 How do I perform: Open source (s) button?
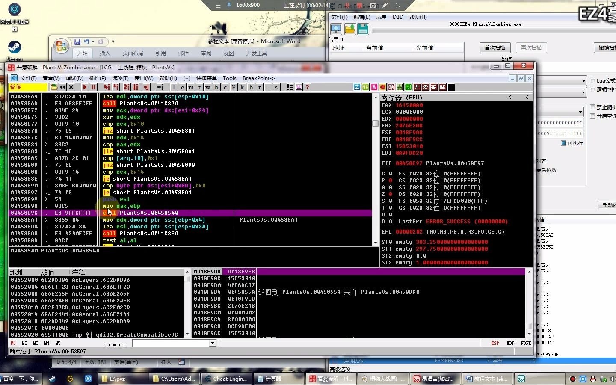click(x=277, y=87)
